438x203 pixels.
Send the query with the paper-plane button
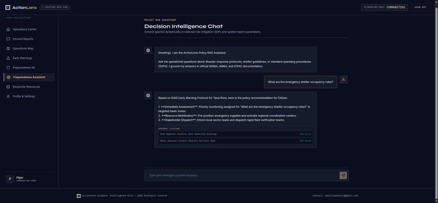pos(343,175)
